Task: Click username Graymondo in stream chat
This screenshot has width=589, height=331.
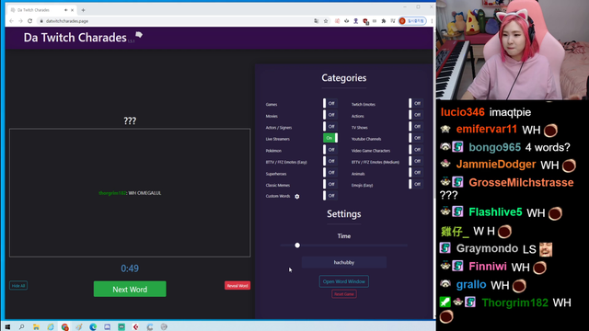Action: coord(487,248)
